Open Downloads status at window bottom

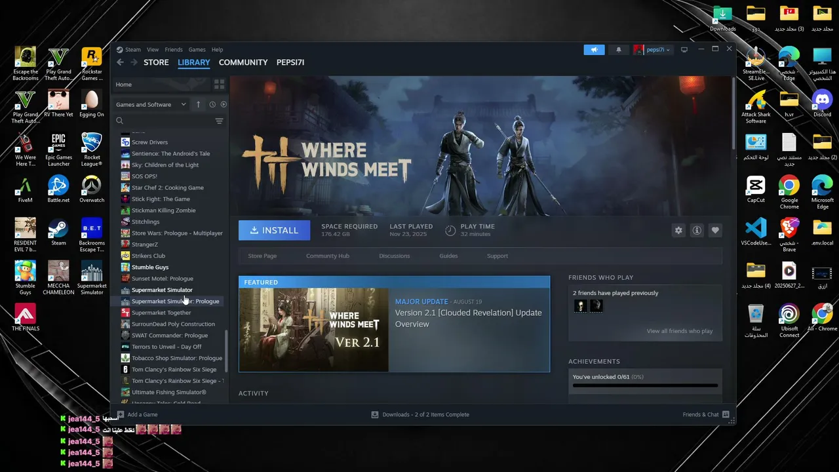[x=420, y=414]
